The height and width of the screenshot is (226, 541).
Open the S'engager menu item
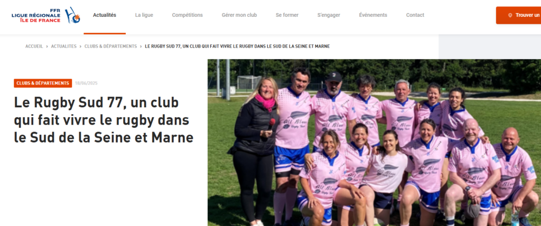click(329, 15)
